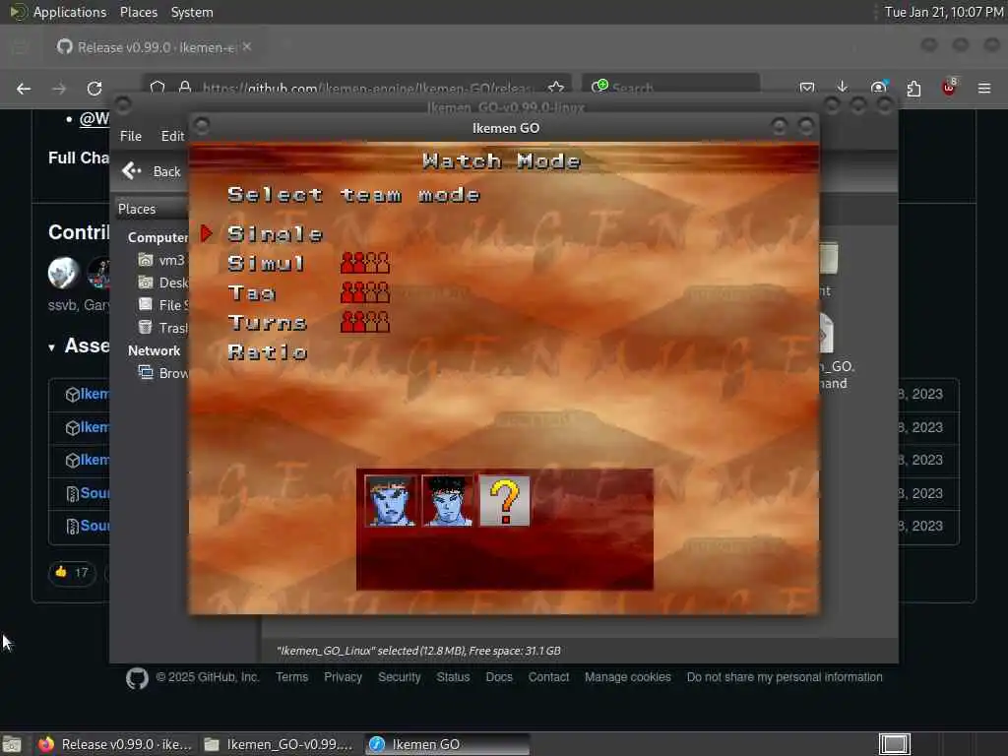Click the Firefox Search field

(671, 88)
